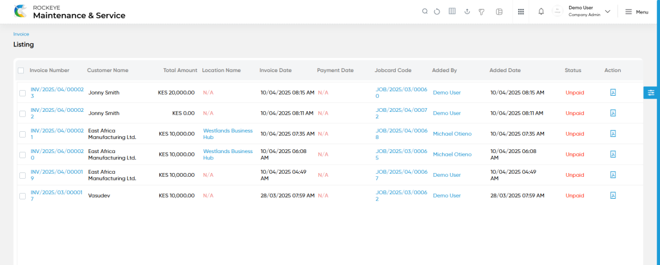Click the export download icon
660x265 pixels.
[x=467, y=12]
